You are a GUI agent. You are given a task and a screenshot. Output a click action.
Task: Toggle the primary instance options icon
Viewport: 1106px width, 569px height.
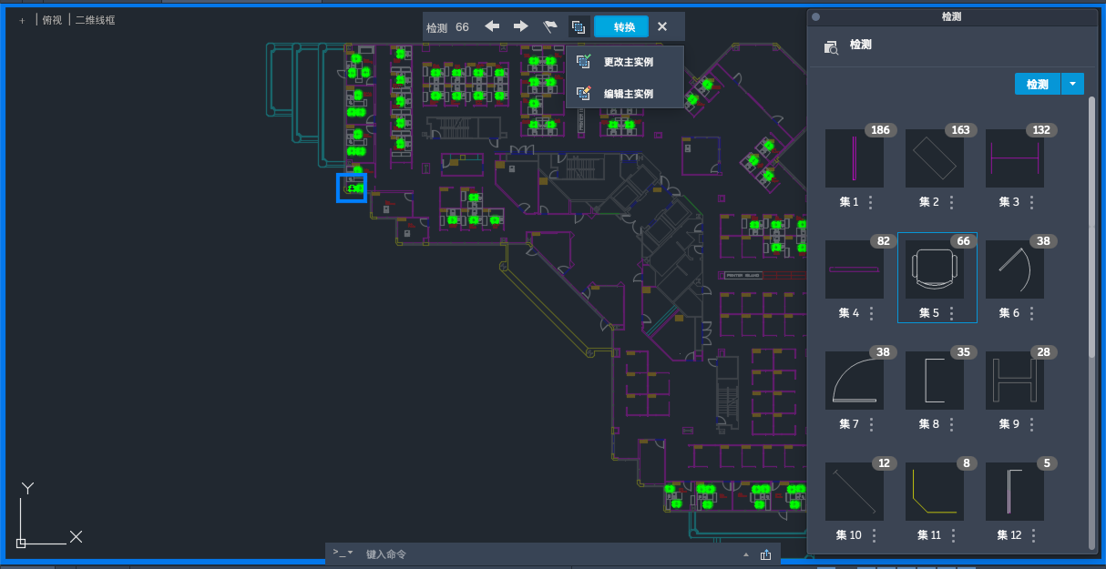[x=578, y=26]
